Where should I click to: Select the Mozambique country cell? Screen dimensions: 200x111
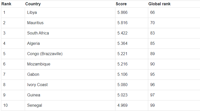[x=39, y=64]
